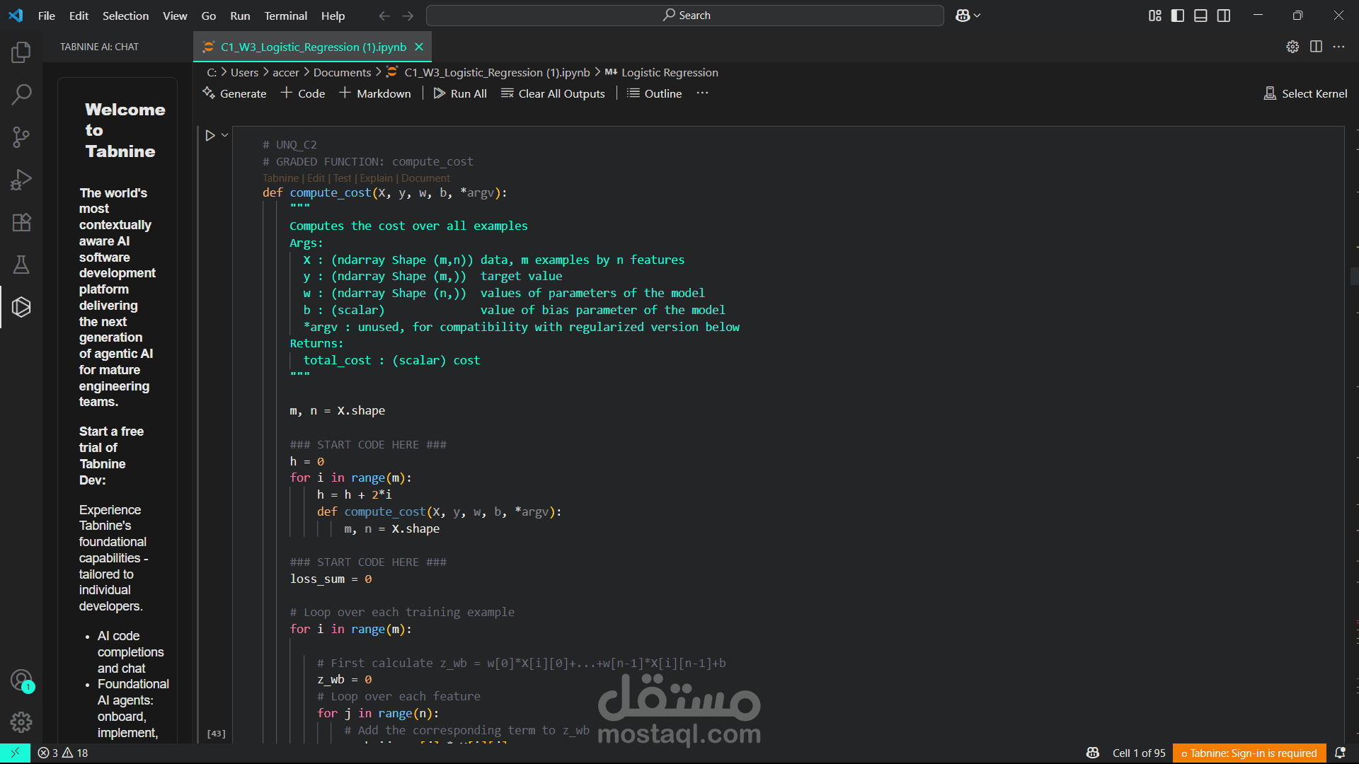Screen dimensions: 1359x764
Task: Go forward in navigation history
Action: coord(408,16)
